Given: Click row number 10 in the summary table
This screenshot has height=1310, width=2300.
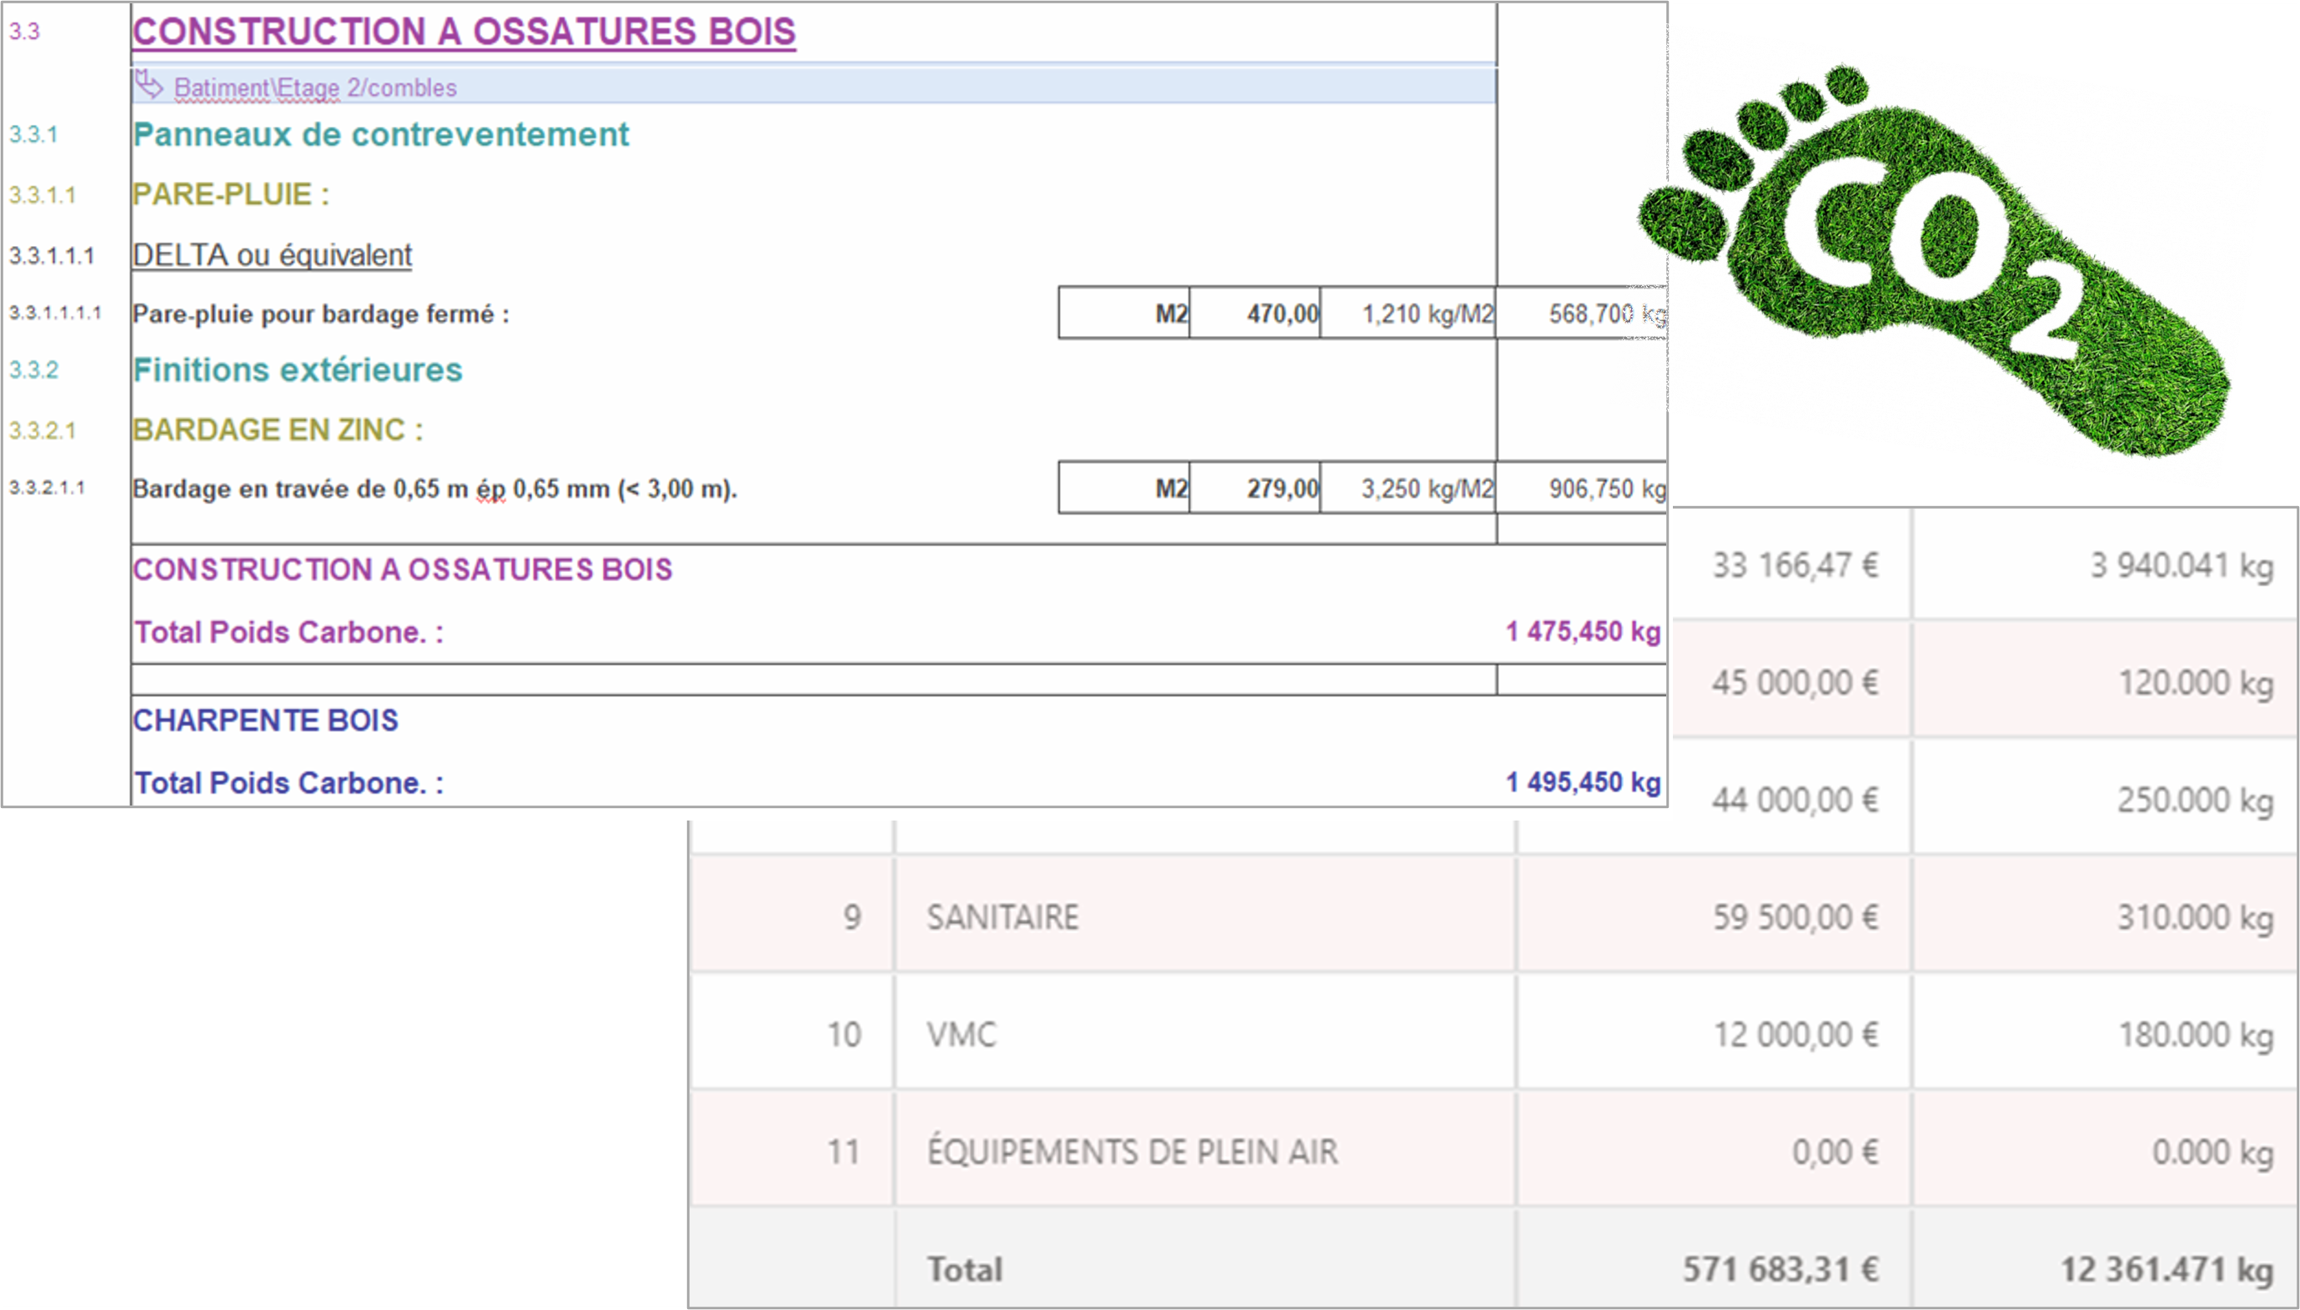Looking at the screenshot, I should [x=844, y=1035].
